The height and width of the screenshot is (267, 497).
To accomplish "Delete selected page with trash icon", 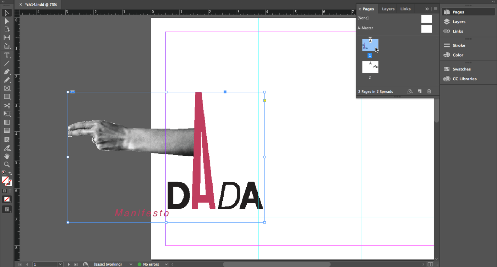I will point(429,91).
